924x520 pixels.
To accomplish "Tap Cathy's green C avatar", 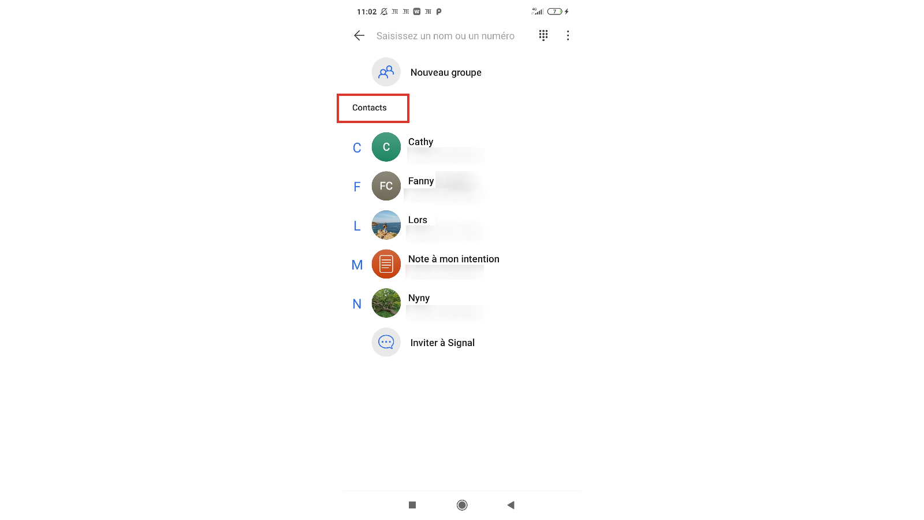I will (x=386, y=147).
